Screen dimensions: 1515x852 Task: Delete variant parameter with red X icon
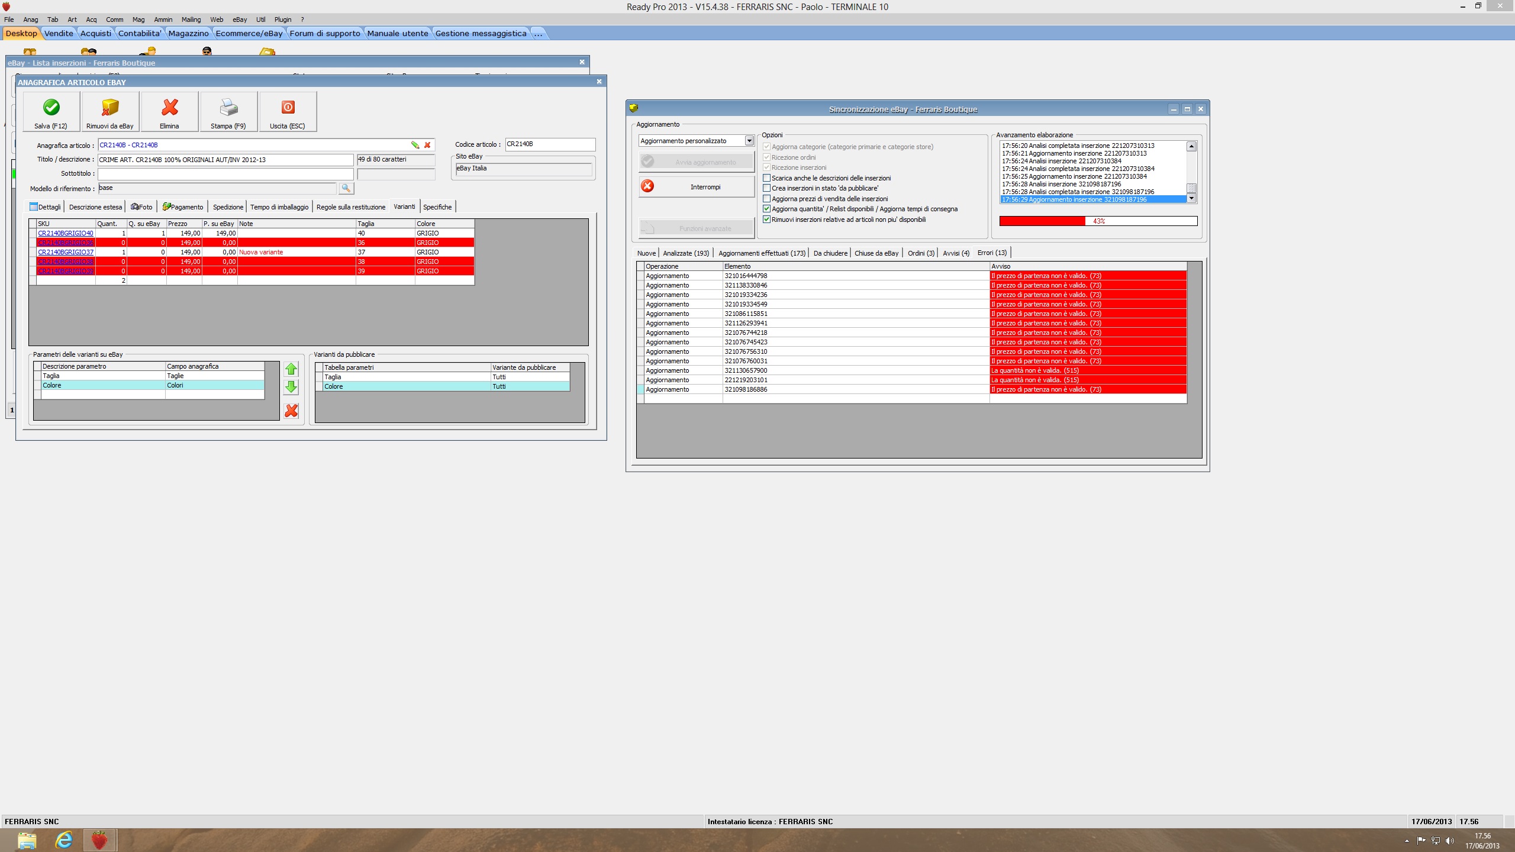pos(291,411)
